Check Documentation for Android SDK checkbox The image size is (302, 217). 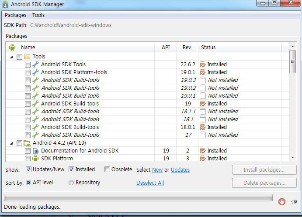(x=28, y=151)
